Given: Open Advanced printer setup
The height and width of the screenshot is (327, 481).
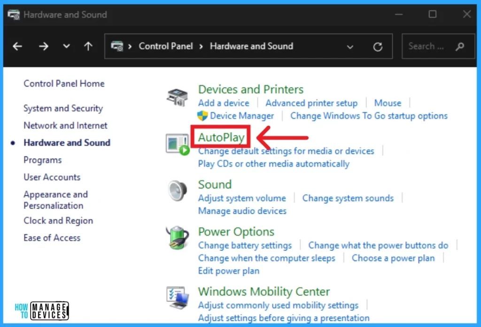Looking at the screenshot, I should pyautogui.click(x=311, y=103).
